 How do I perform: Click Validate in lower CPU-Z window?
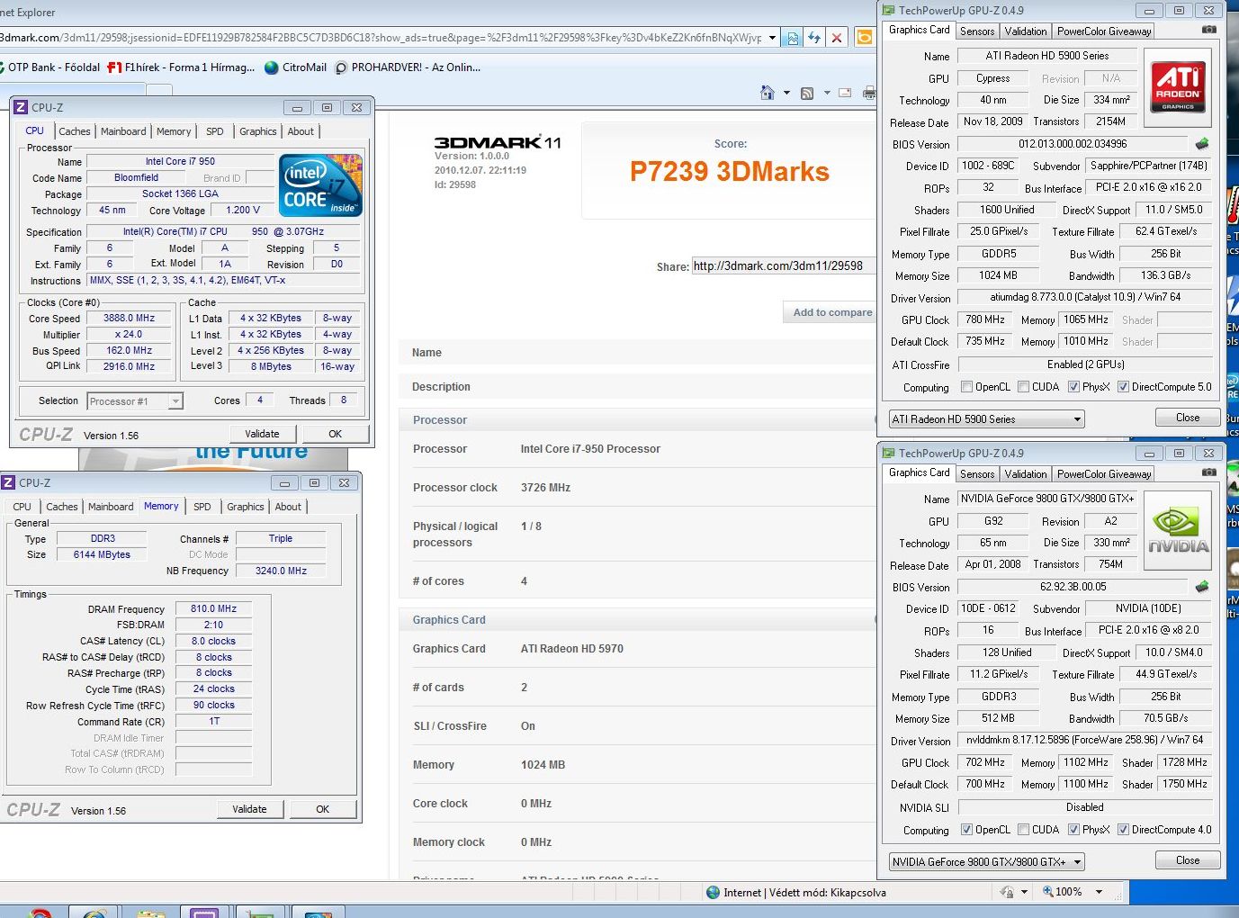249,809
